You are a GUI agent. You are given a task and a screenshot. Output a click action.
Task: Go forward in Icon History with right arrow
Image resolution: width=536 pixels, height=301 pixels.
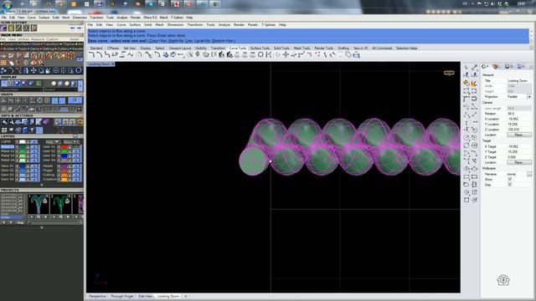coord(80,28)
